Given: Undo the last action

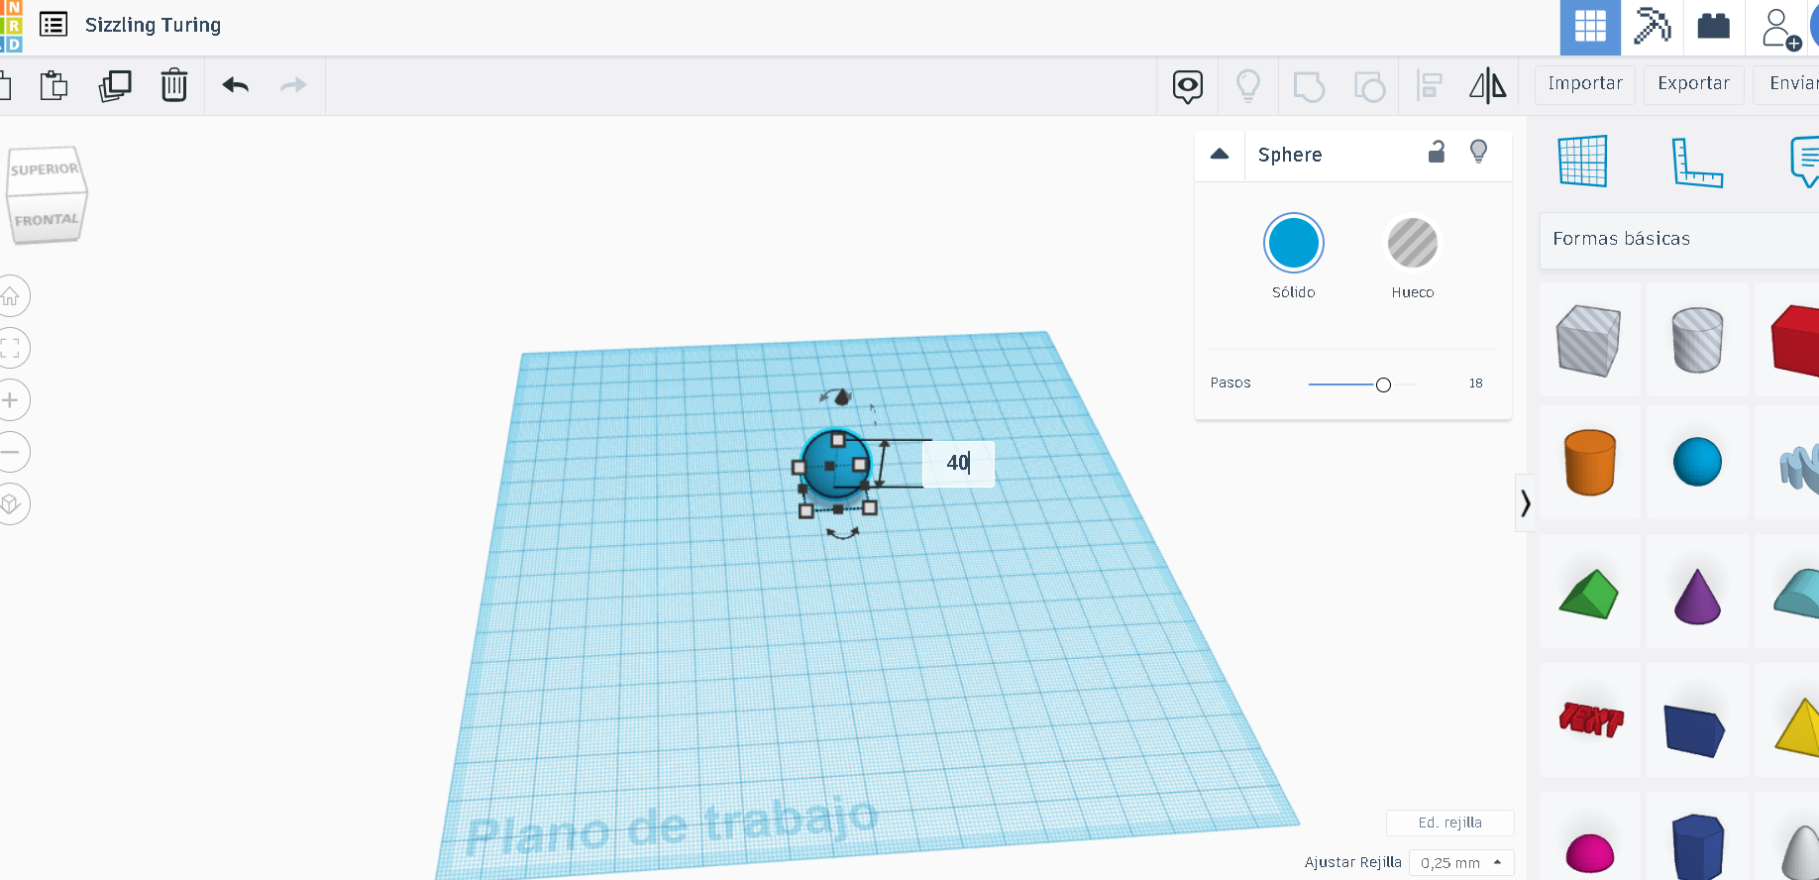Looking at the screenshot, I should (x=236, y=85).
